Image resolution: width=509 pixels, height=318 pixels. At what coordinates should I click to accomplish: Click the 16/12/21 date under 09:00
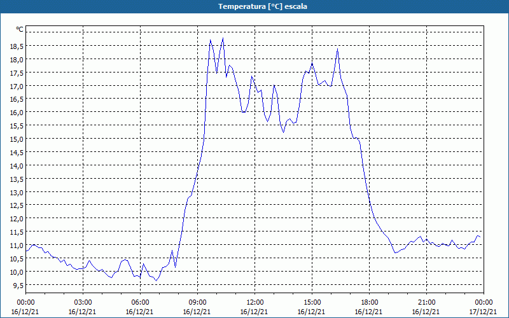pyautogui.click(x=197, y=312)
